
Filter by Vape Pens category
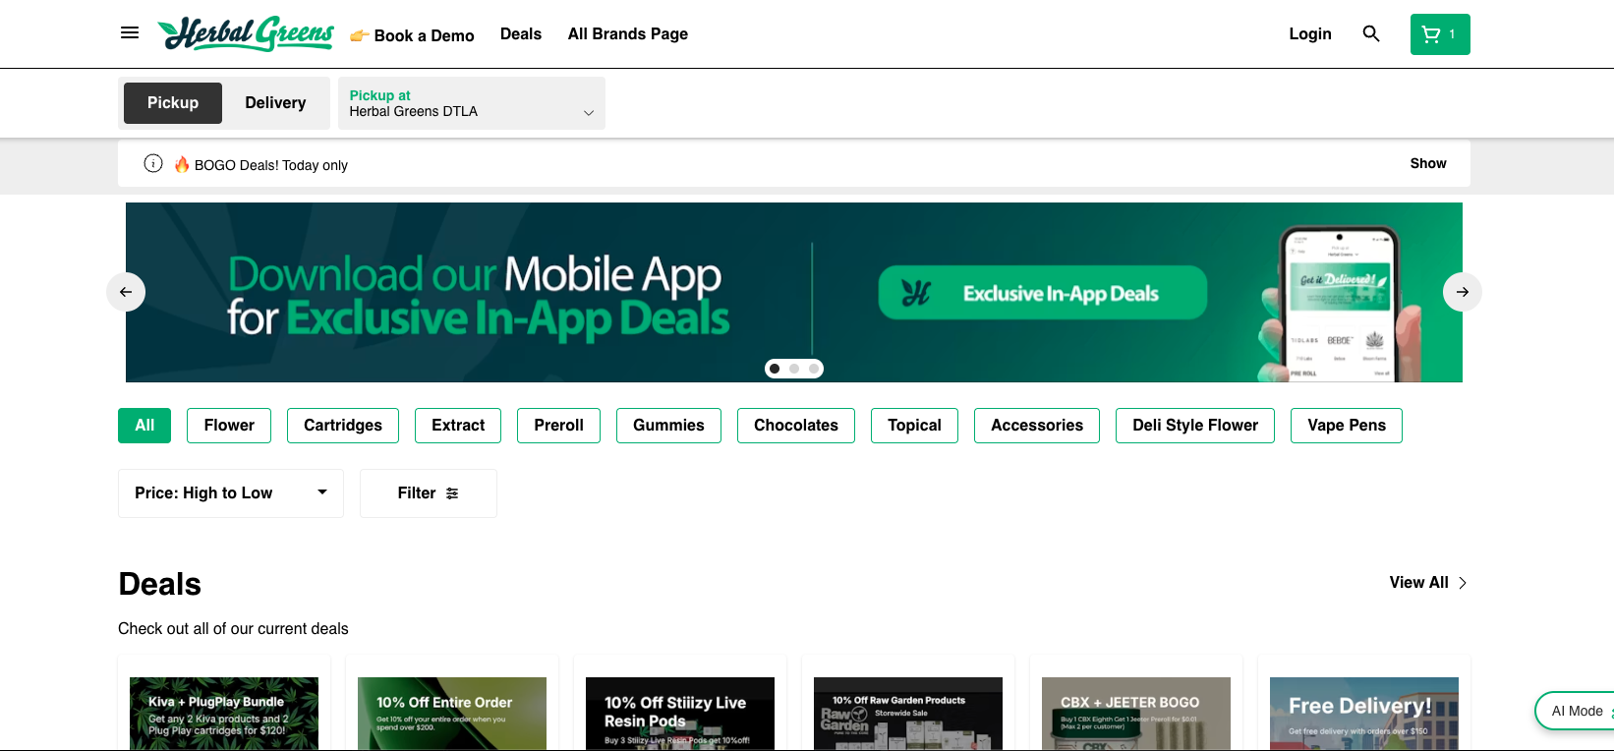[x=1347, y=426]
